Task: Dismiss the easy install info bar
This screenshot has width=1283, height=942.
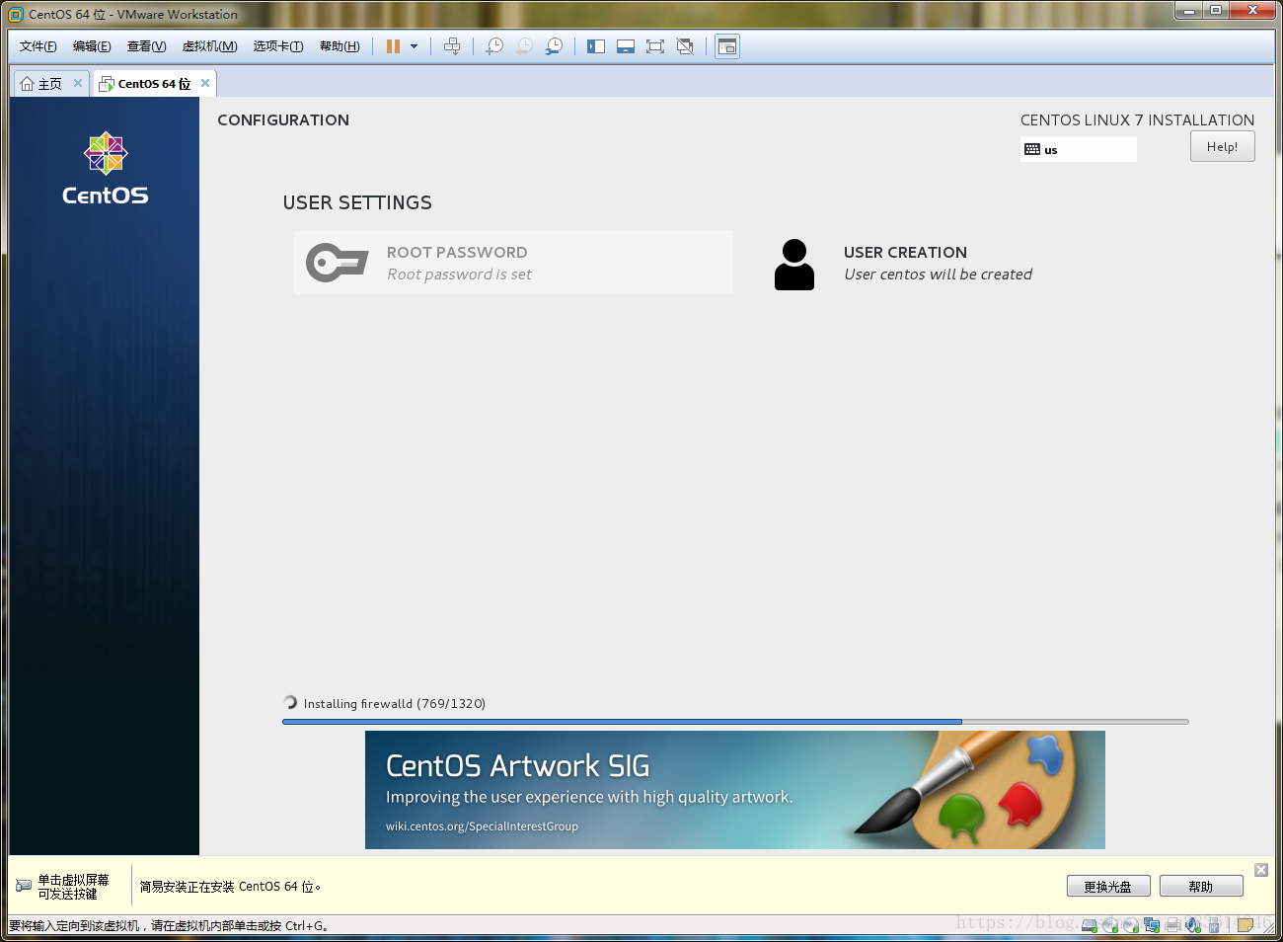Action: pos(1261,870)
